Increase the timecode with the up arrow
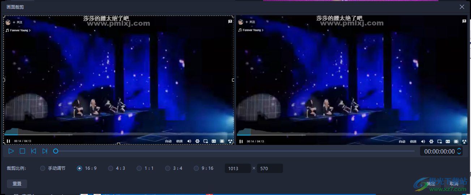 [459, 149]
